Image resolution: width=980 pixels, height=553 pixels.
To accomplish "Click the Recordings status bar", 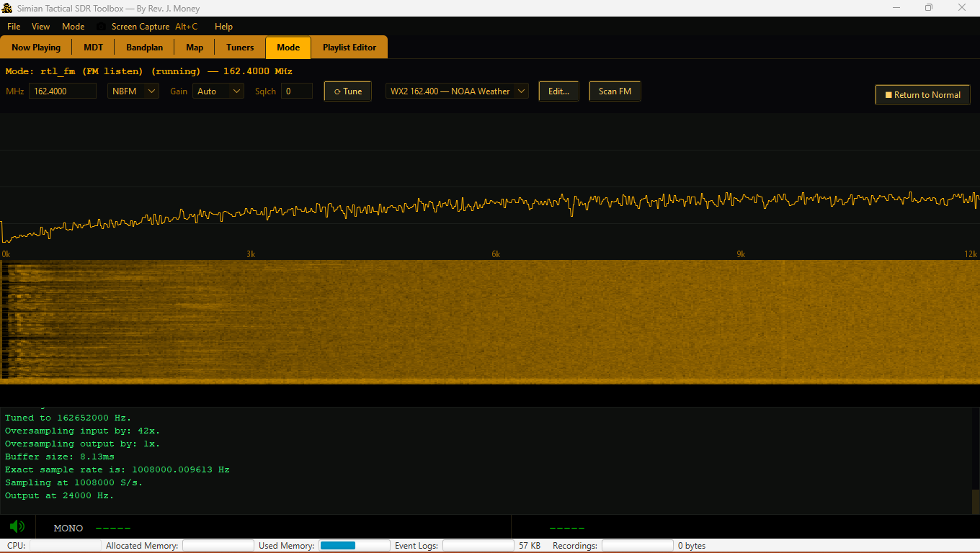I will pyautogui.click(x=638, y=546).
